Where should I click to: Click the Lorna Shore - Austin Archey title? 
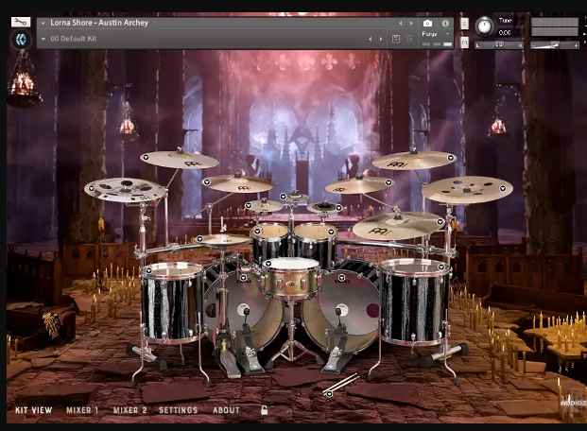[99, 23]
